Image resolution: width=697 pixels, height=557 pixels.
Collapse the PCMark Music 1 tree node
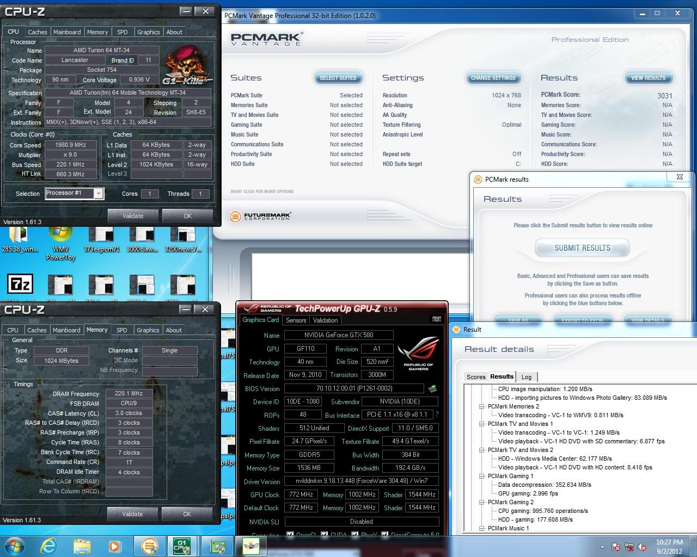pyautogui.click(x=482, y=528)
